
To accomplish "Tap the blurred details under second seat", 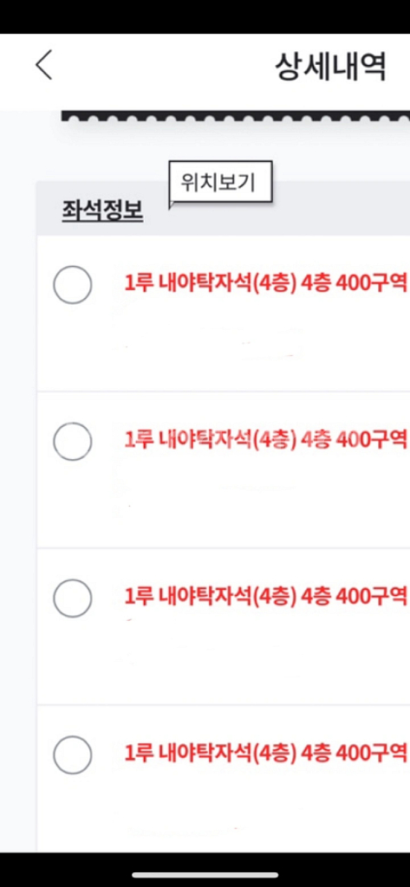I will pyautogui.click(x=210, y=491).
